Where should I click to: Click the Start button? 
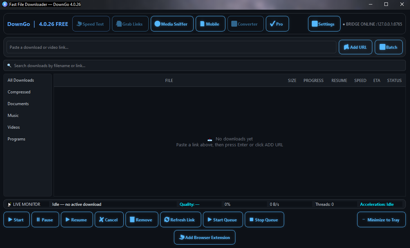[x=17, y=220]
